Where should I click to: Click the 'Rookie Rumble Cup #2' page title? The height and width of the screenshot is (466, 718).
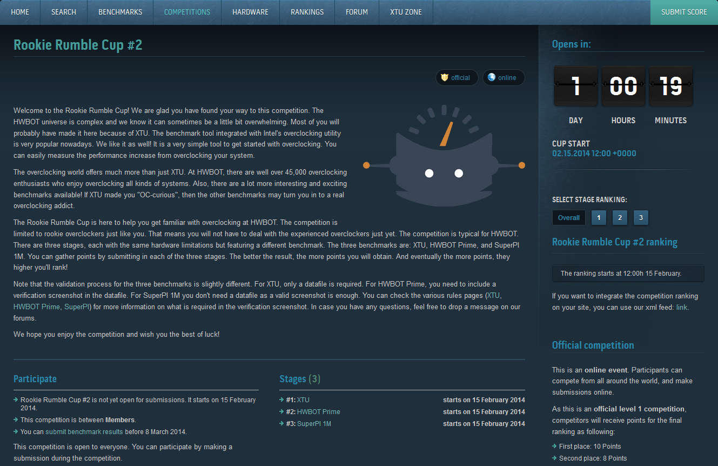click(x=78, y=45)
